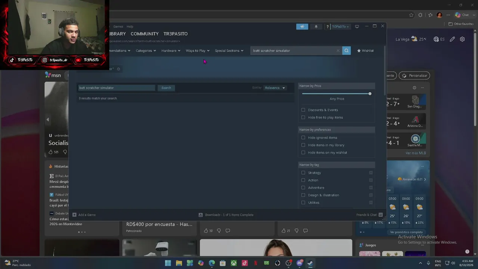Open Friends & Chat panel icon

pyautogui.click(x=381, y=215)
